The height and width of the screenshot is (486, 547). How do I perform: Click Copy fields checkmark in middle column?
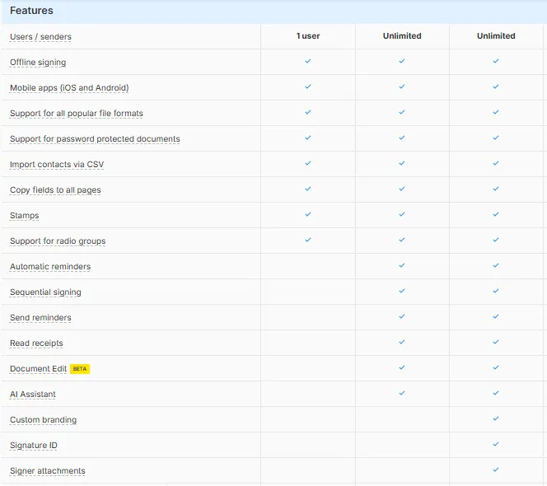[402, 189]
